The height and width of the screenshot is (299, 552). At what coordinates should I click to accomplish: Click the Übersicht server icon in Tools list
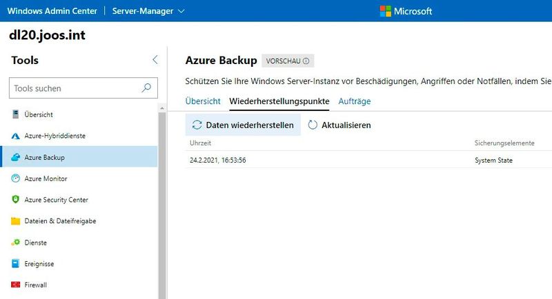pos(15,114)
